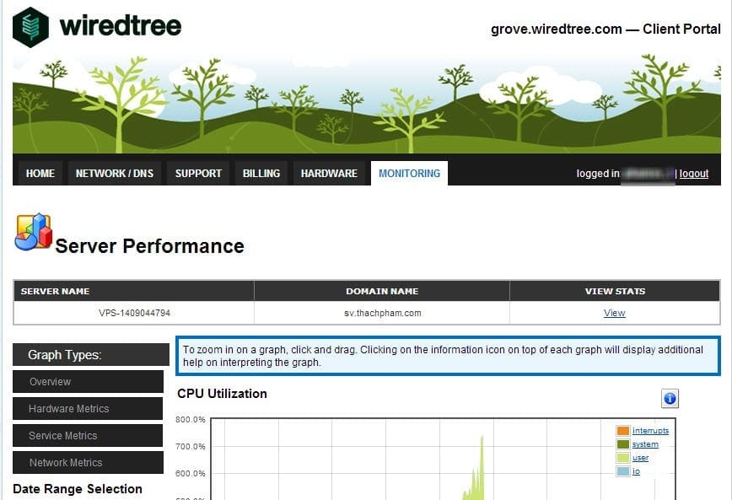Open the BILLING tab

(261, 173)
